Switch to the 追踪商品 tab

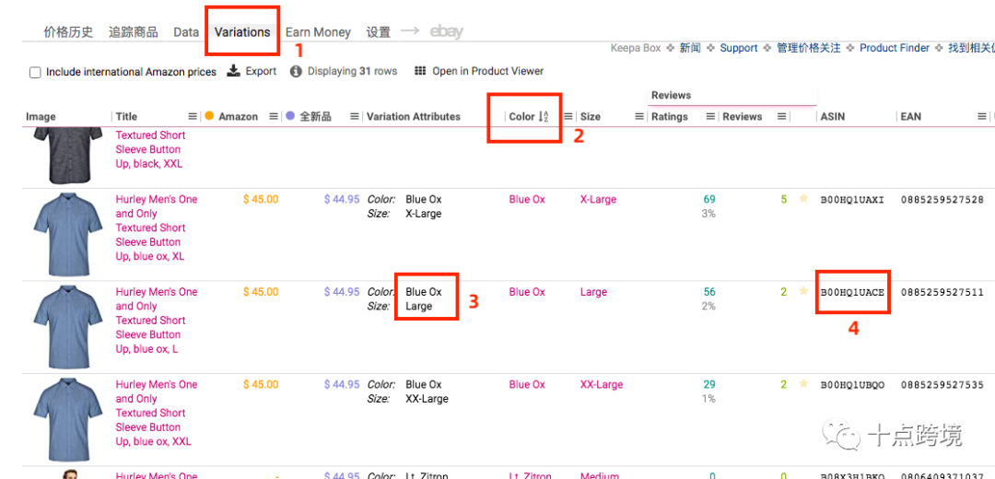(134, 31)
